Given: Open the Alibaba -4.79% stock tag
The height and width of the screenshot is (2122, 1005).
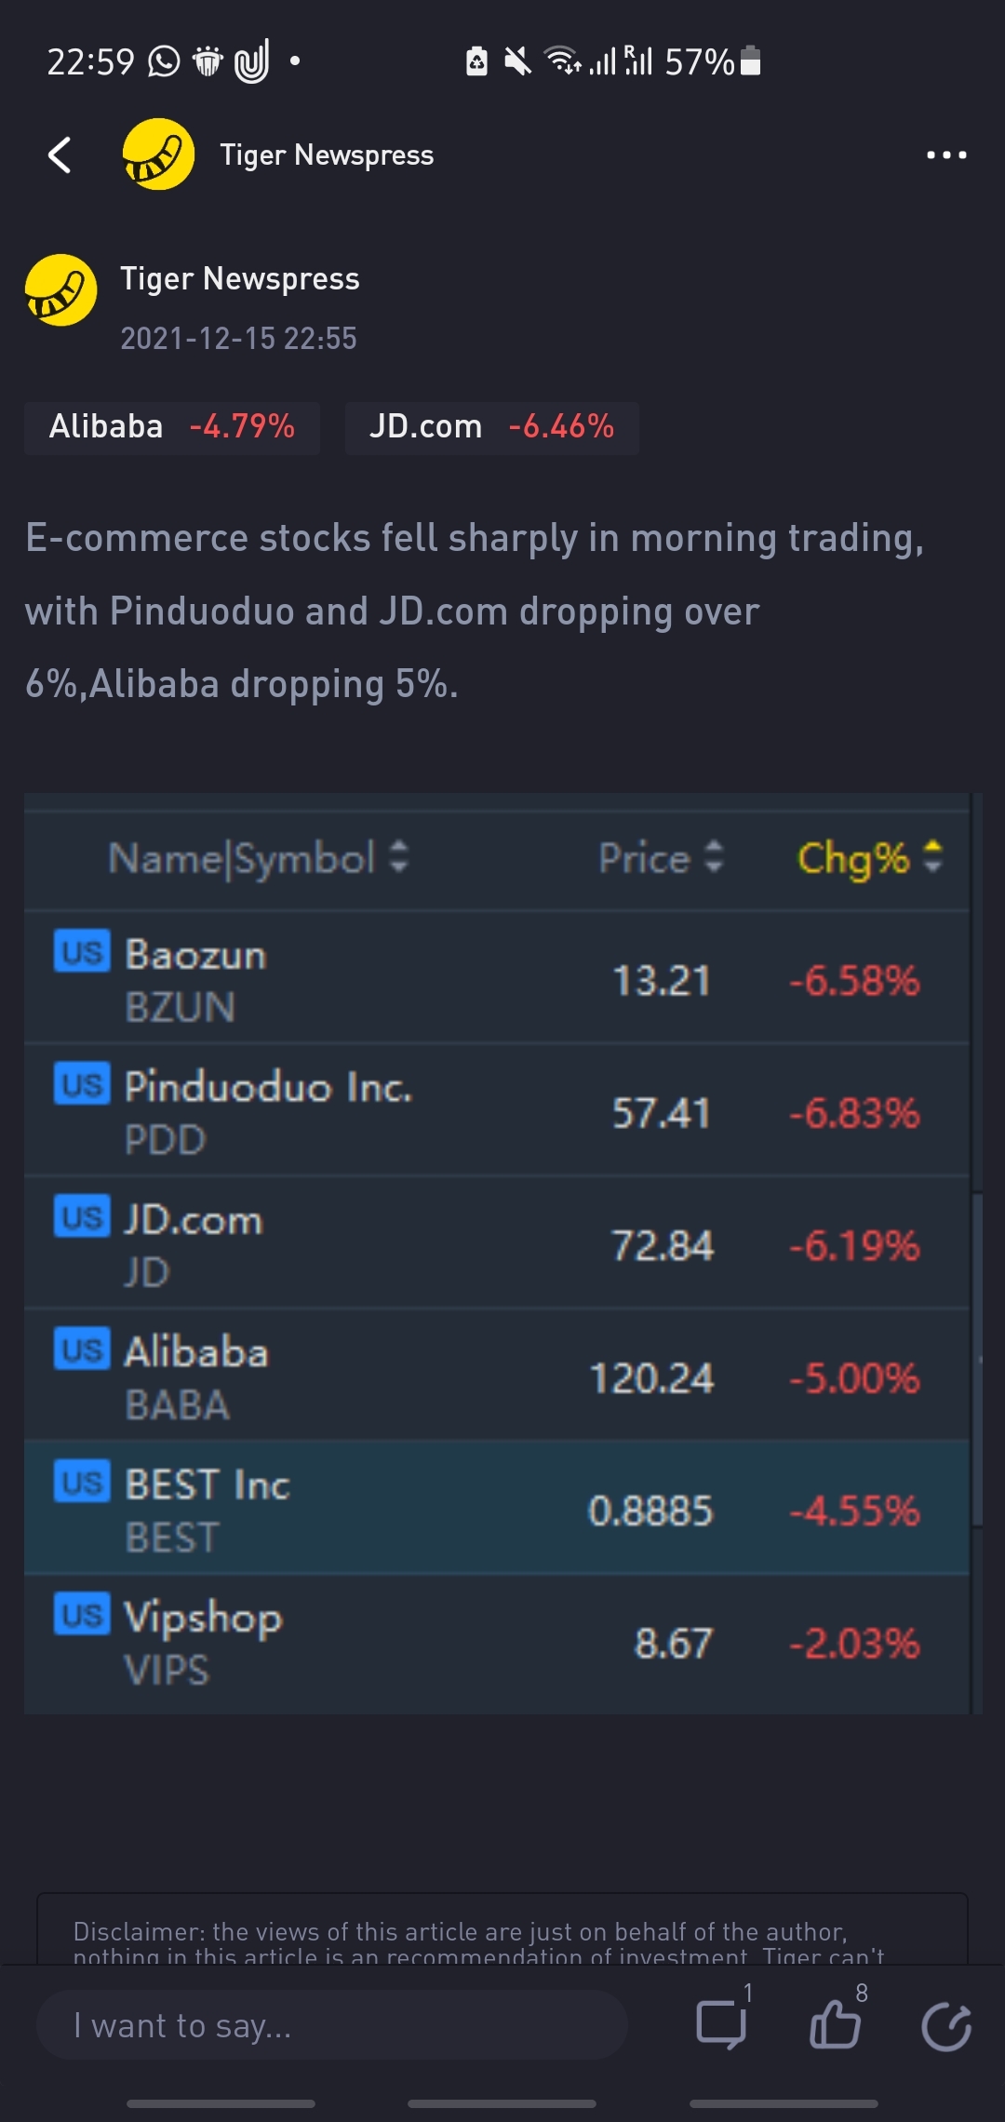Looking at the screenshot, I should pyautogui.click(x=172, y=427).
